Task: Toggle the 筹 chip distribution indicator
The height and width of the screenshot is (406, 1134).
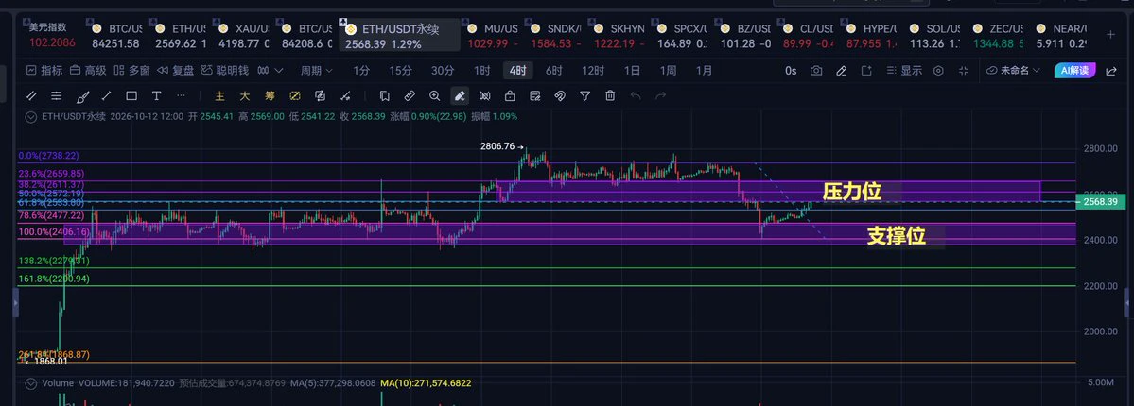Action: coord(270,95)
